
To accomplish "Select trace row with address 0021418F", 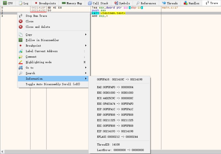I will (110, 8).
